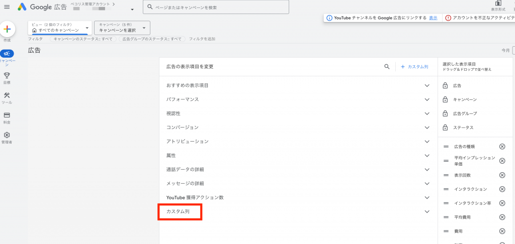Viewport: 515px width, 244px height.
Task: Open the キャンペーン megaphone sidebar icon
Action: pos(7,54)
